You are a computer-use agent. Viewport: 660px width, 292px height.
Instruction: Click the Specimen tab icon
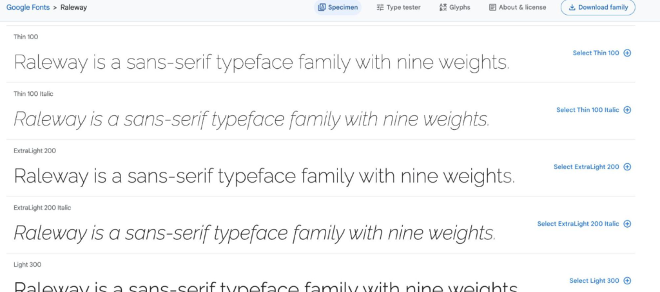tap(322, 7)
